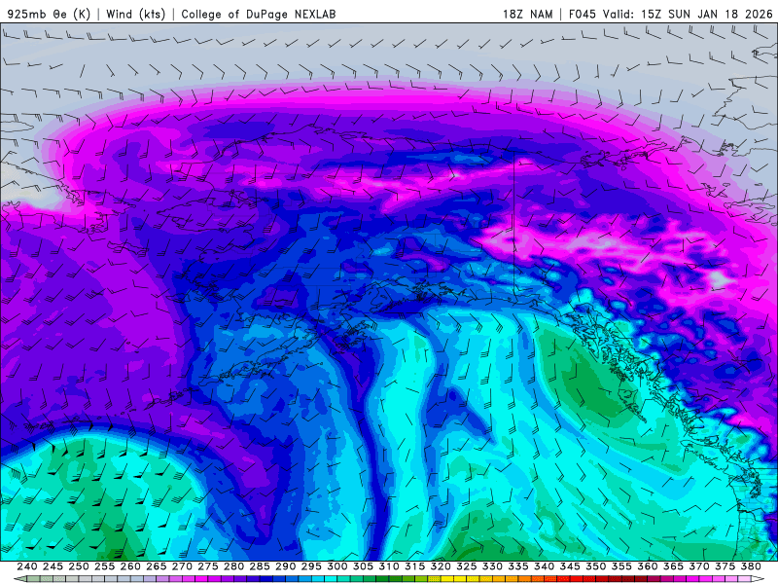Click the right arrow end of the color bar
Viewport: 778px width, 584px height.
coord(758,579)
